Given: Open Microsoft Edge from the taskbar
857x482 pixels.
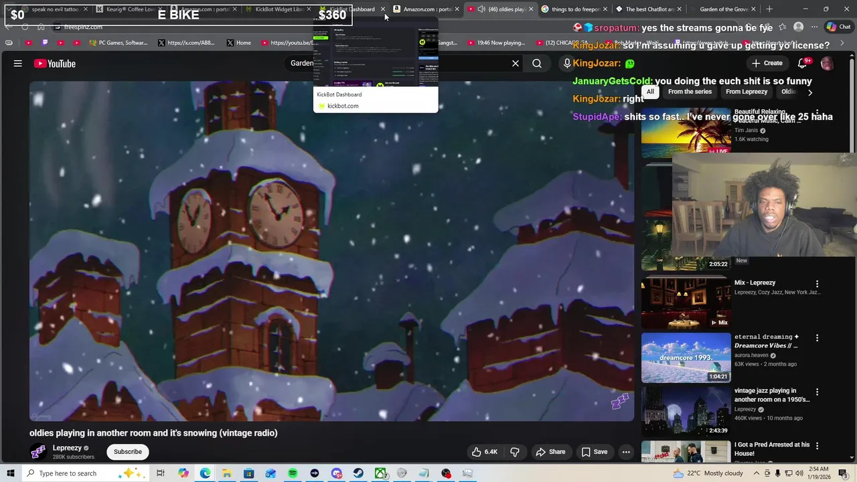Looking at the screenshot, I should tap(205, 473).
